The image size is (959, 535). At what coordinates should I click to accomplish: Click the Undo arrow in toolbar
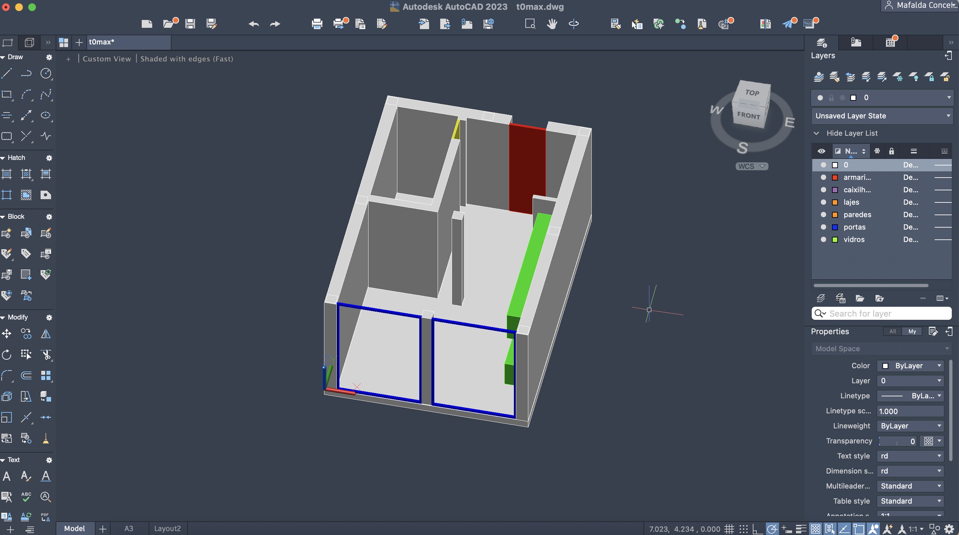(x=254, y=24)
